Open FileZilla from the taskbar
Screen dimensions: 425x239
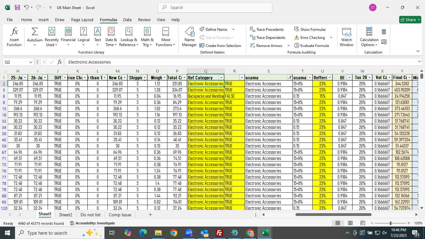pos(219,233)
